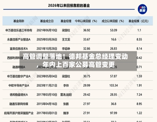
Task: Click manager 梁国柱 in 申万菱信乐道三年持有 row
Action: [66, 30]
